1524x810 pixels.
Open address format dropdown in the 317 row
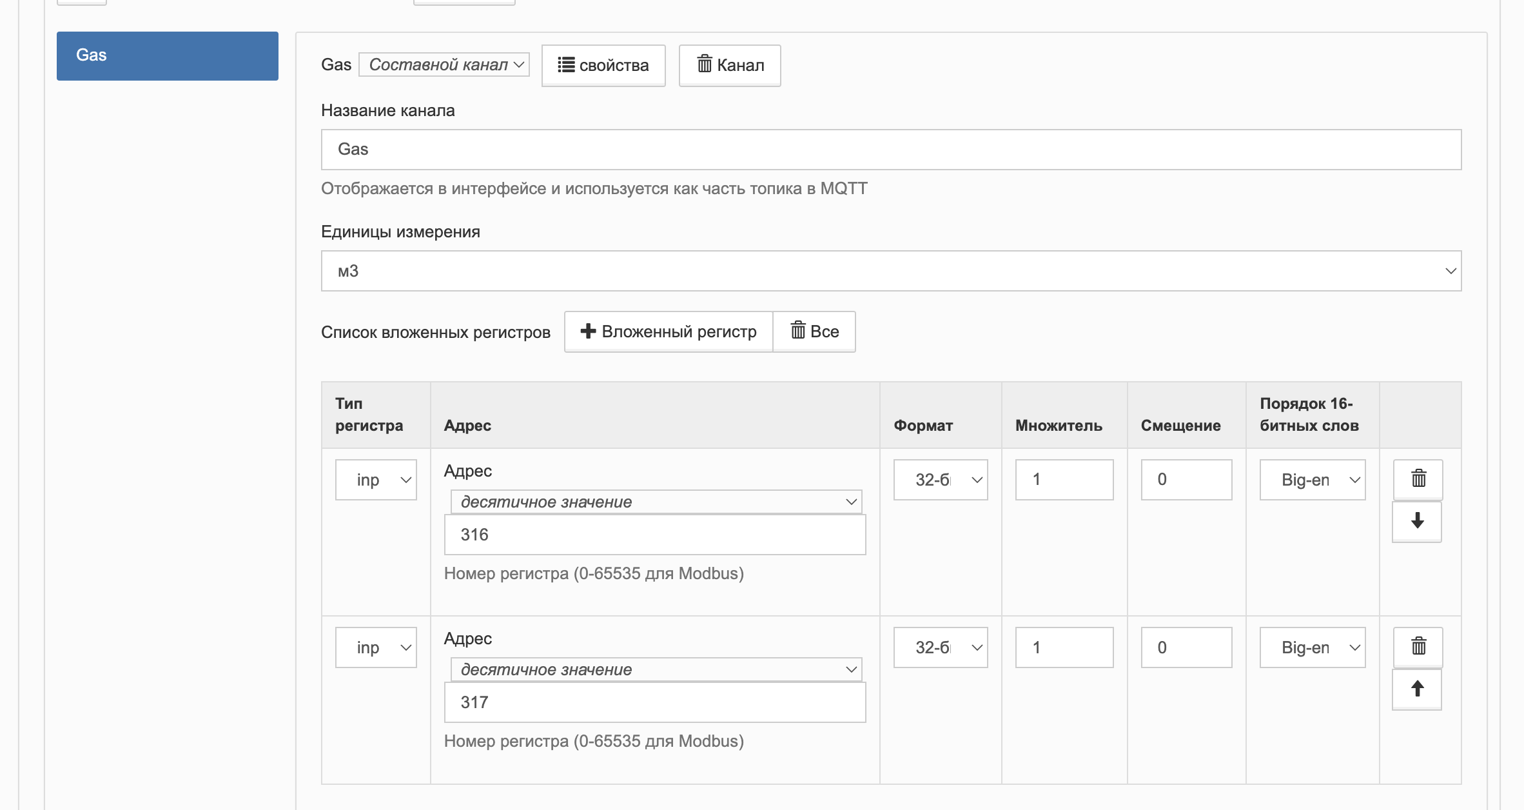pos(656,669)
